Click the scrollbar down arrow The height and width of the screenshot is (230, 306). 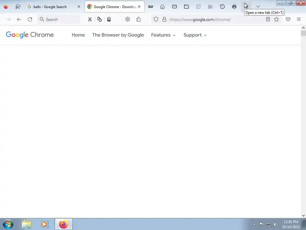click(304, 216)
